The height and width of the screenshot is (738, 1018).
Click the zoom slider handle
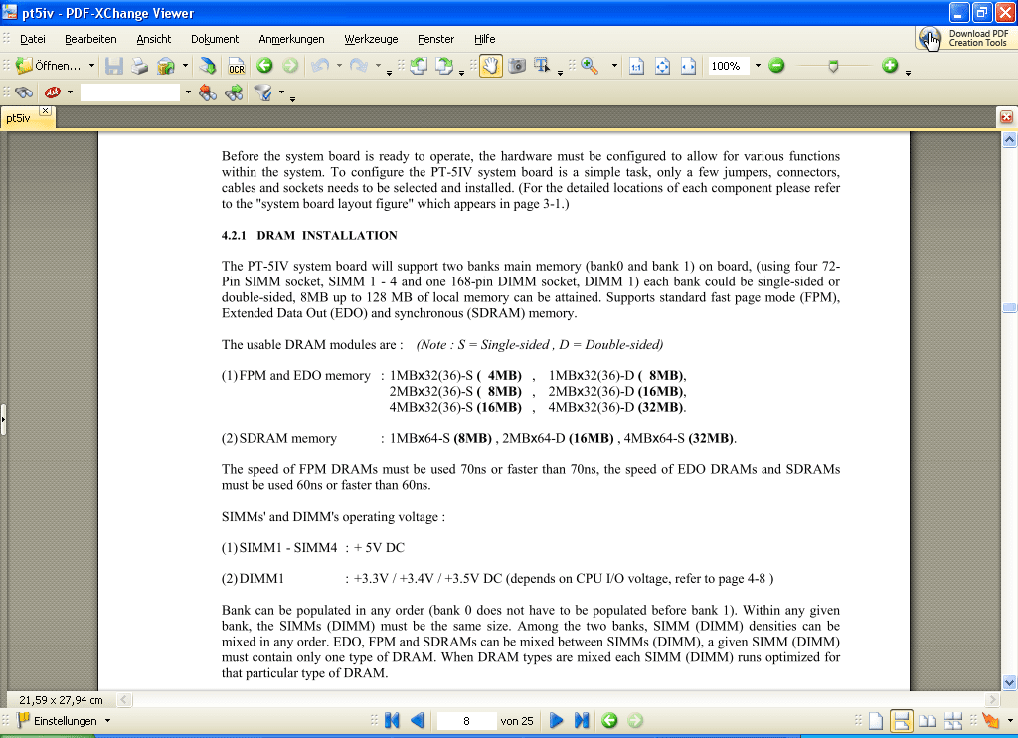point(834,66)
